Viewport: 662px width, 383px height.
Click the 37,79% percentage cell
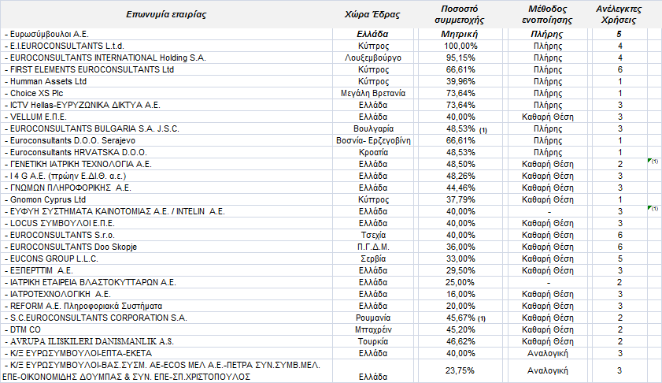[460, 200]
